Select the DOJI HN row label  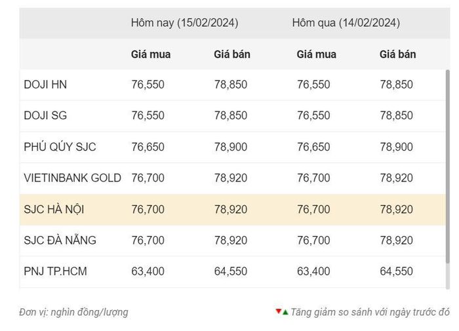(45, 85)
